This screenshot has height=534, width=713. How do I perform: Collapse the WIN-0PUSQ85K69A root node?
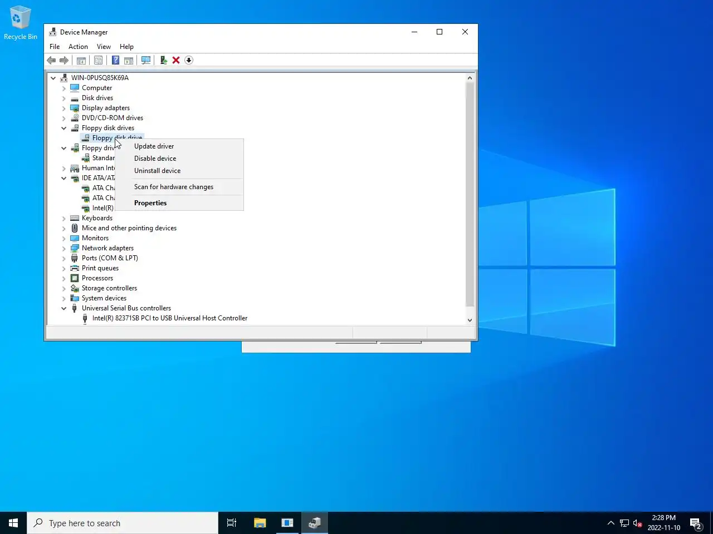(53, 78)
